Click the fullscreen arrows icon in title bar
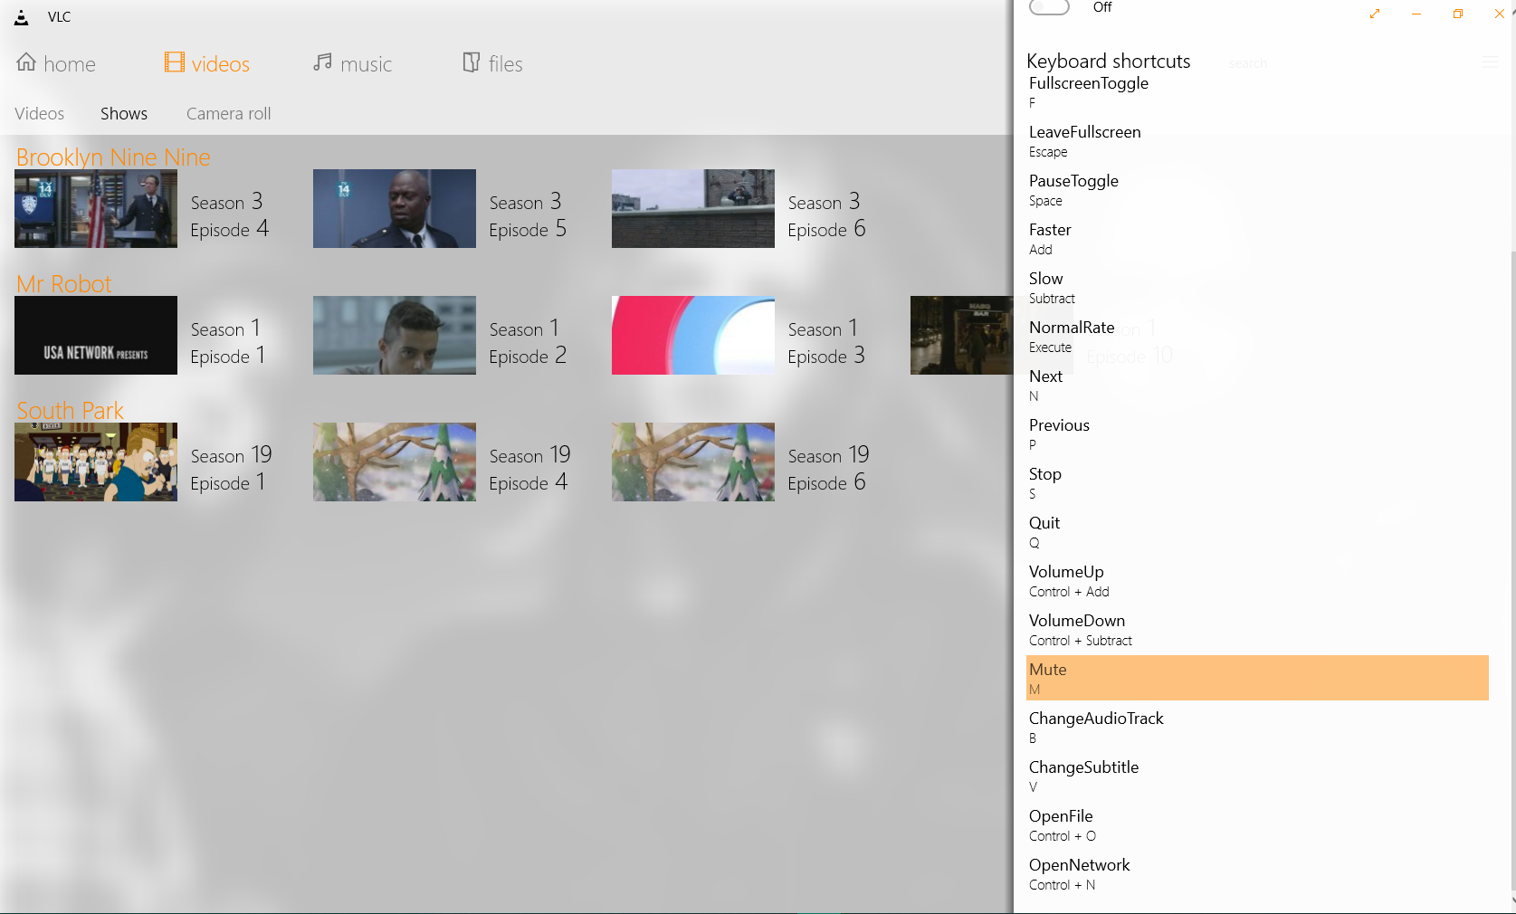The image size is (1516, 914). 1375,14
